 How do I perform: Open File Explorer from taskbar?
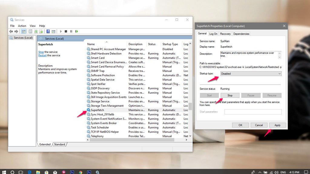(x=38, y=172)
